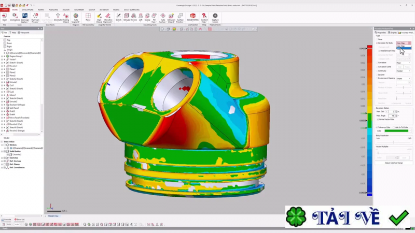Select the Surface Primitive tool

click(180, 18)
